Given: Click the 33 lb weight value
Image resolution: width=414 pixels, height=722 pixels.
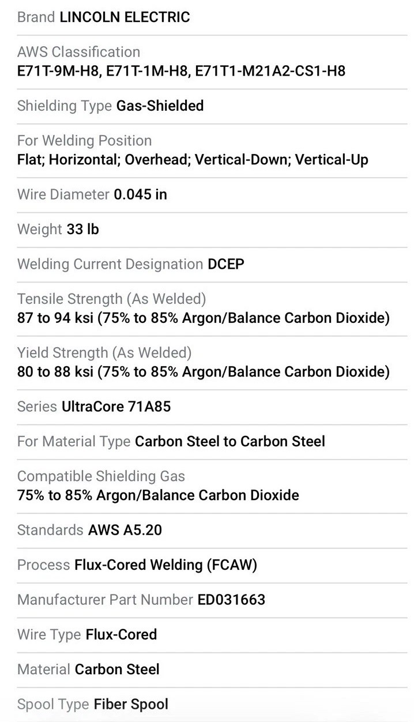Looking at the screenshot, I should (82, 229).
